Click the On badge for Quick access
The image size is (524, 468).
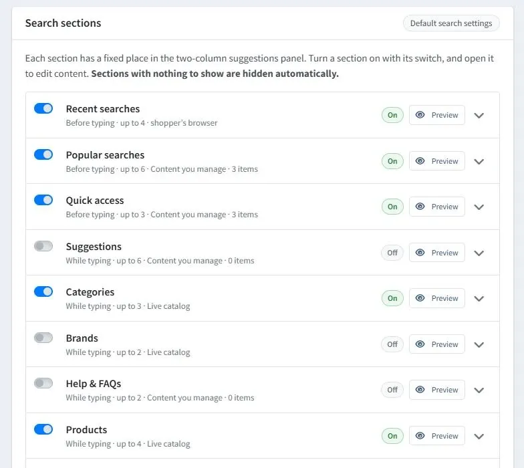pos(392,207)
